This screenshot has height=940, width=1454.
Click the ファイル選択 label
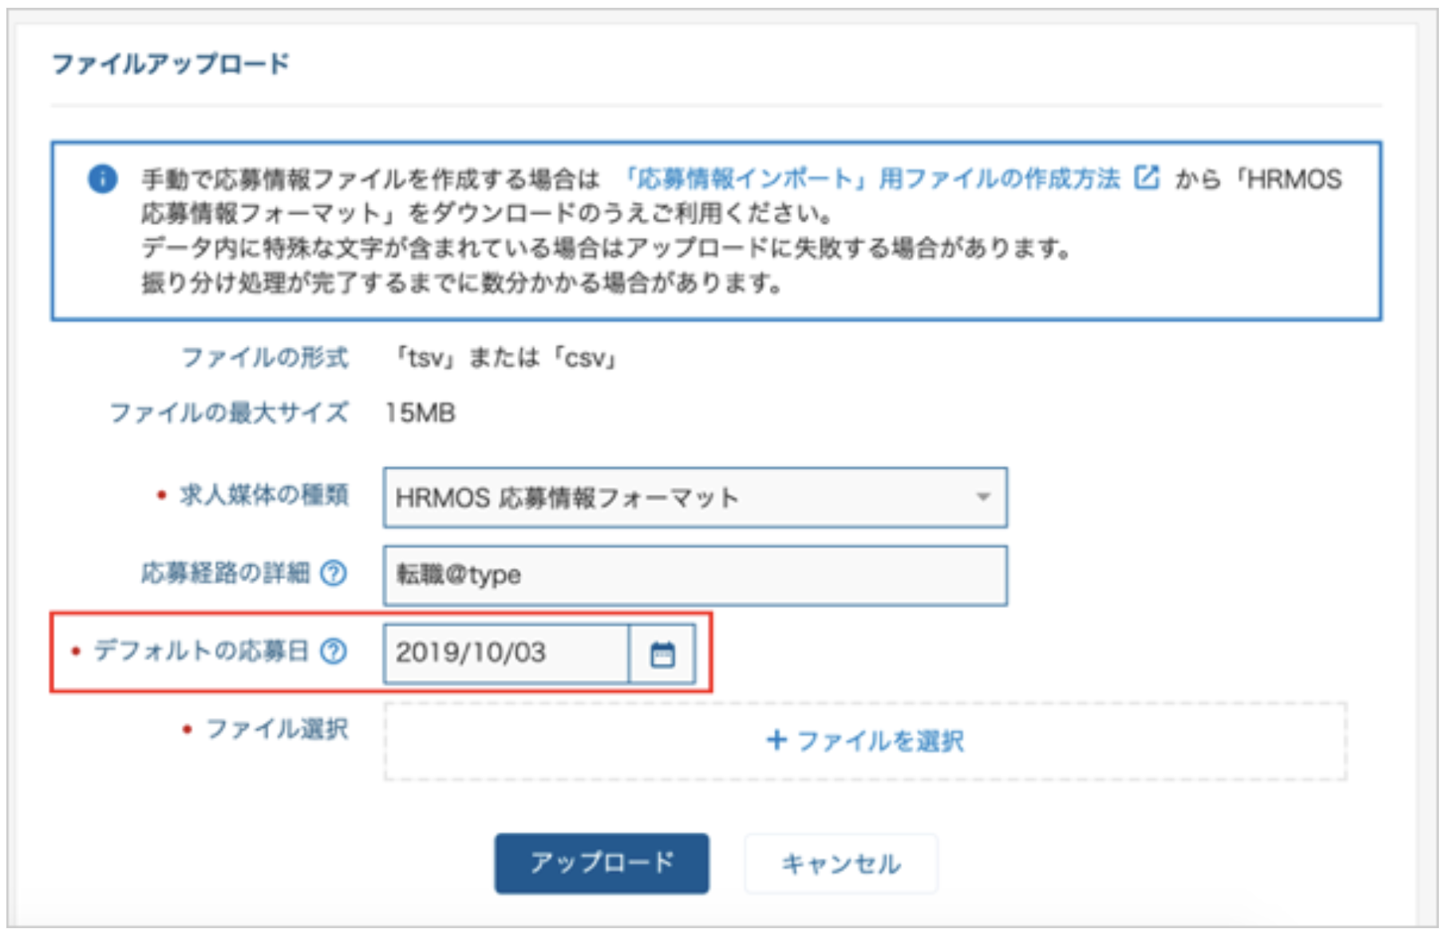(x=277, y=729)
